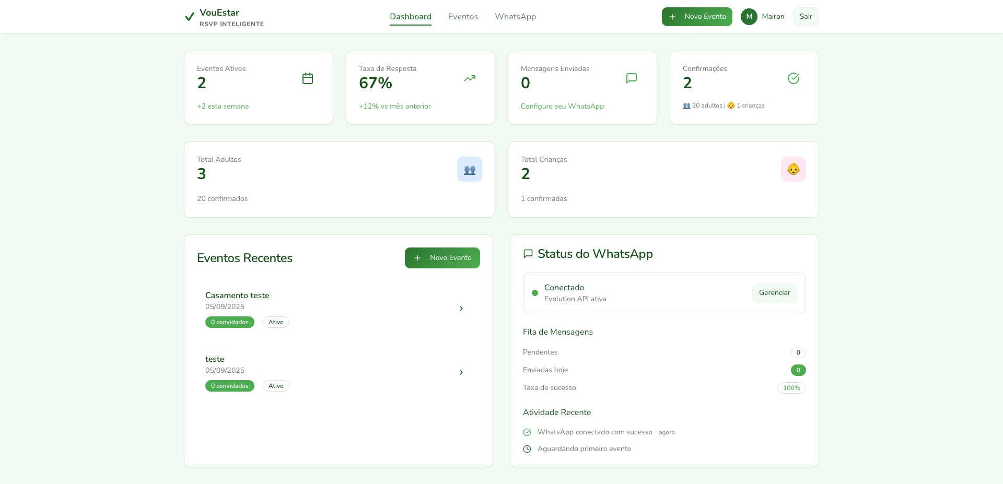
Task: Click the trending chart icon on Taxa de Resposta
Action: (470, 78)
